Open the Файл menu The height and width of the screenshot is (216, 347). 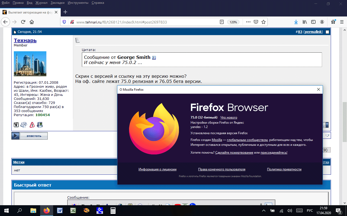(x=6, y=3)
